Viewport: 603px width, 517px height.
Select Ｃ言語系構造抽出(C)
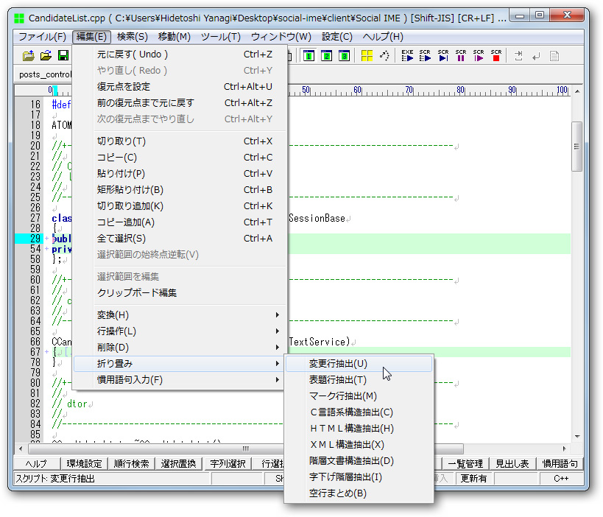click(359, 412)
